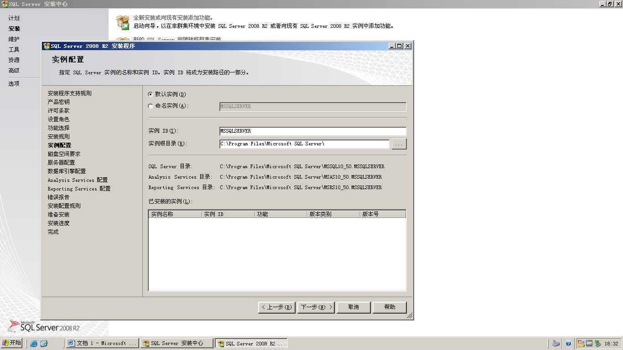Select 安装程序支持规则 step in wizard sidebar
This screenshot has height=350, width=623.
[x=70, y=93]
